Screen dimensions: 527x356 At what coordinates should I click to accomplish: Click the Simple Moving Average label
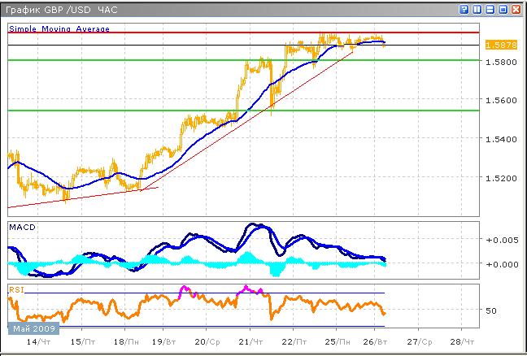pyautogui.click(x=59, y=28)
